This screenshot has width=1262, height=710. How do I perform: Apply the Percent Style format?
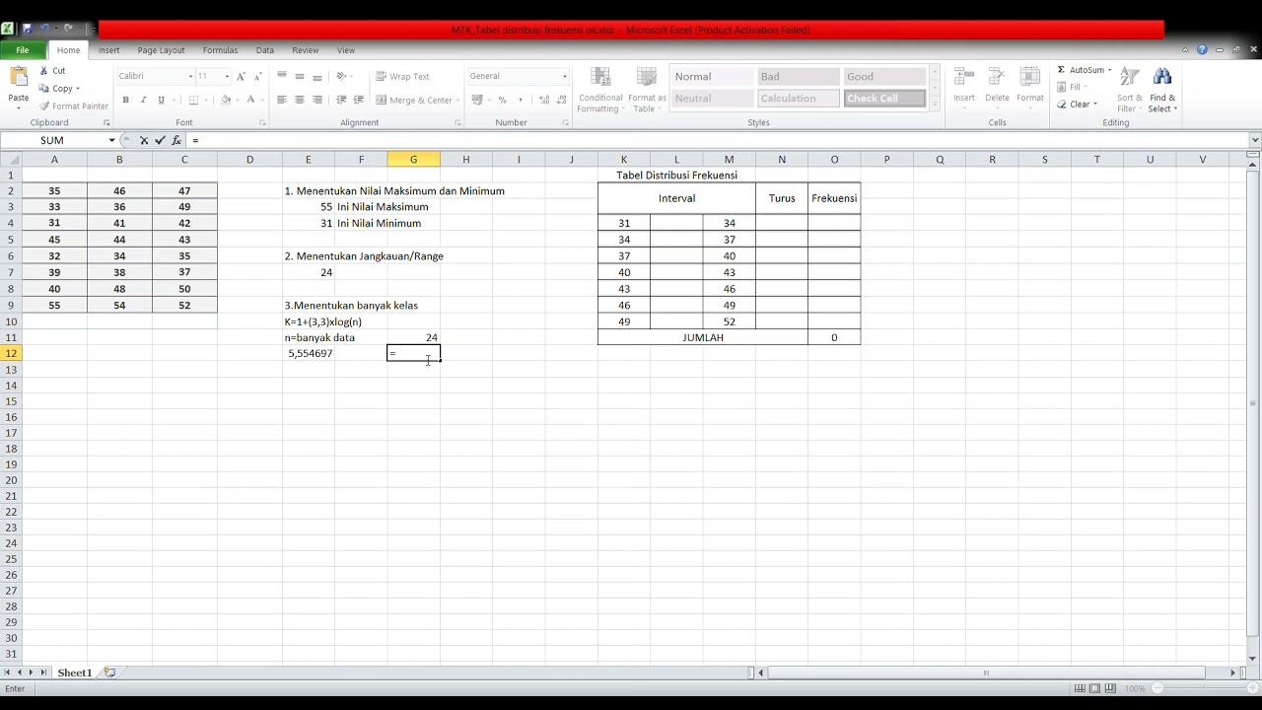pyautogui.click(x=502, y=100)
